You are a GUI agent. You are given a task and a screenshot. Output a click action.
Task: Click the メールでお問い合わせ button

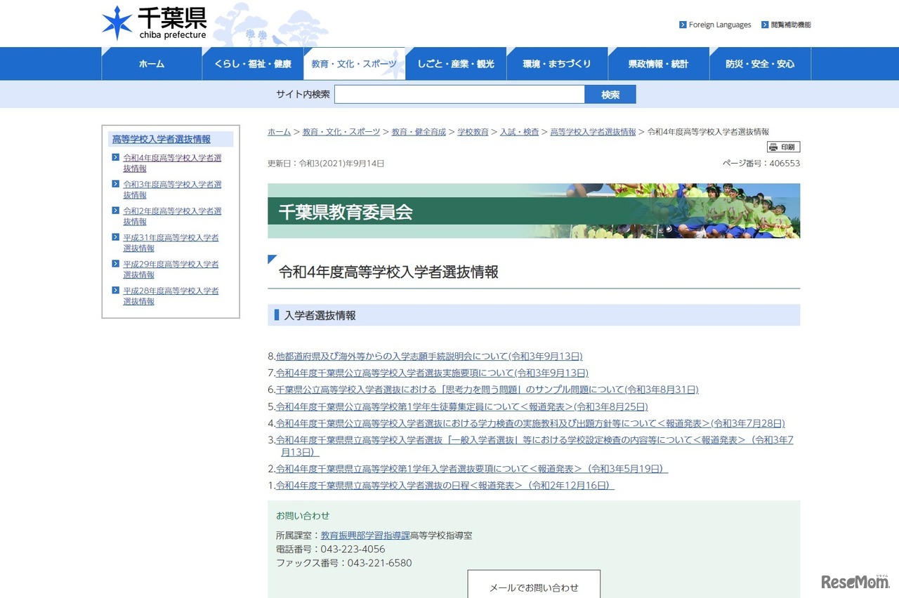click(534, 588)
